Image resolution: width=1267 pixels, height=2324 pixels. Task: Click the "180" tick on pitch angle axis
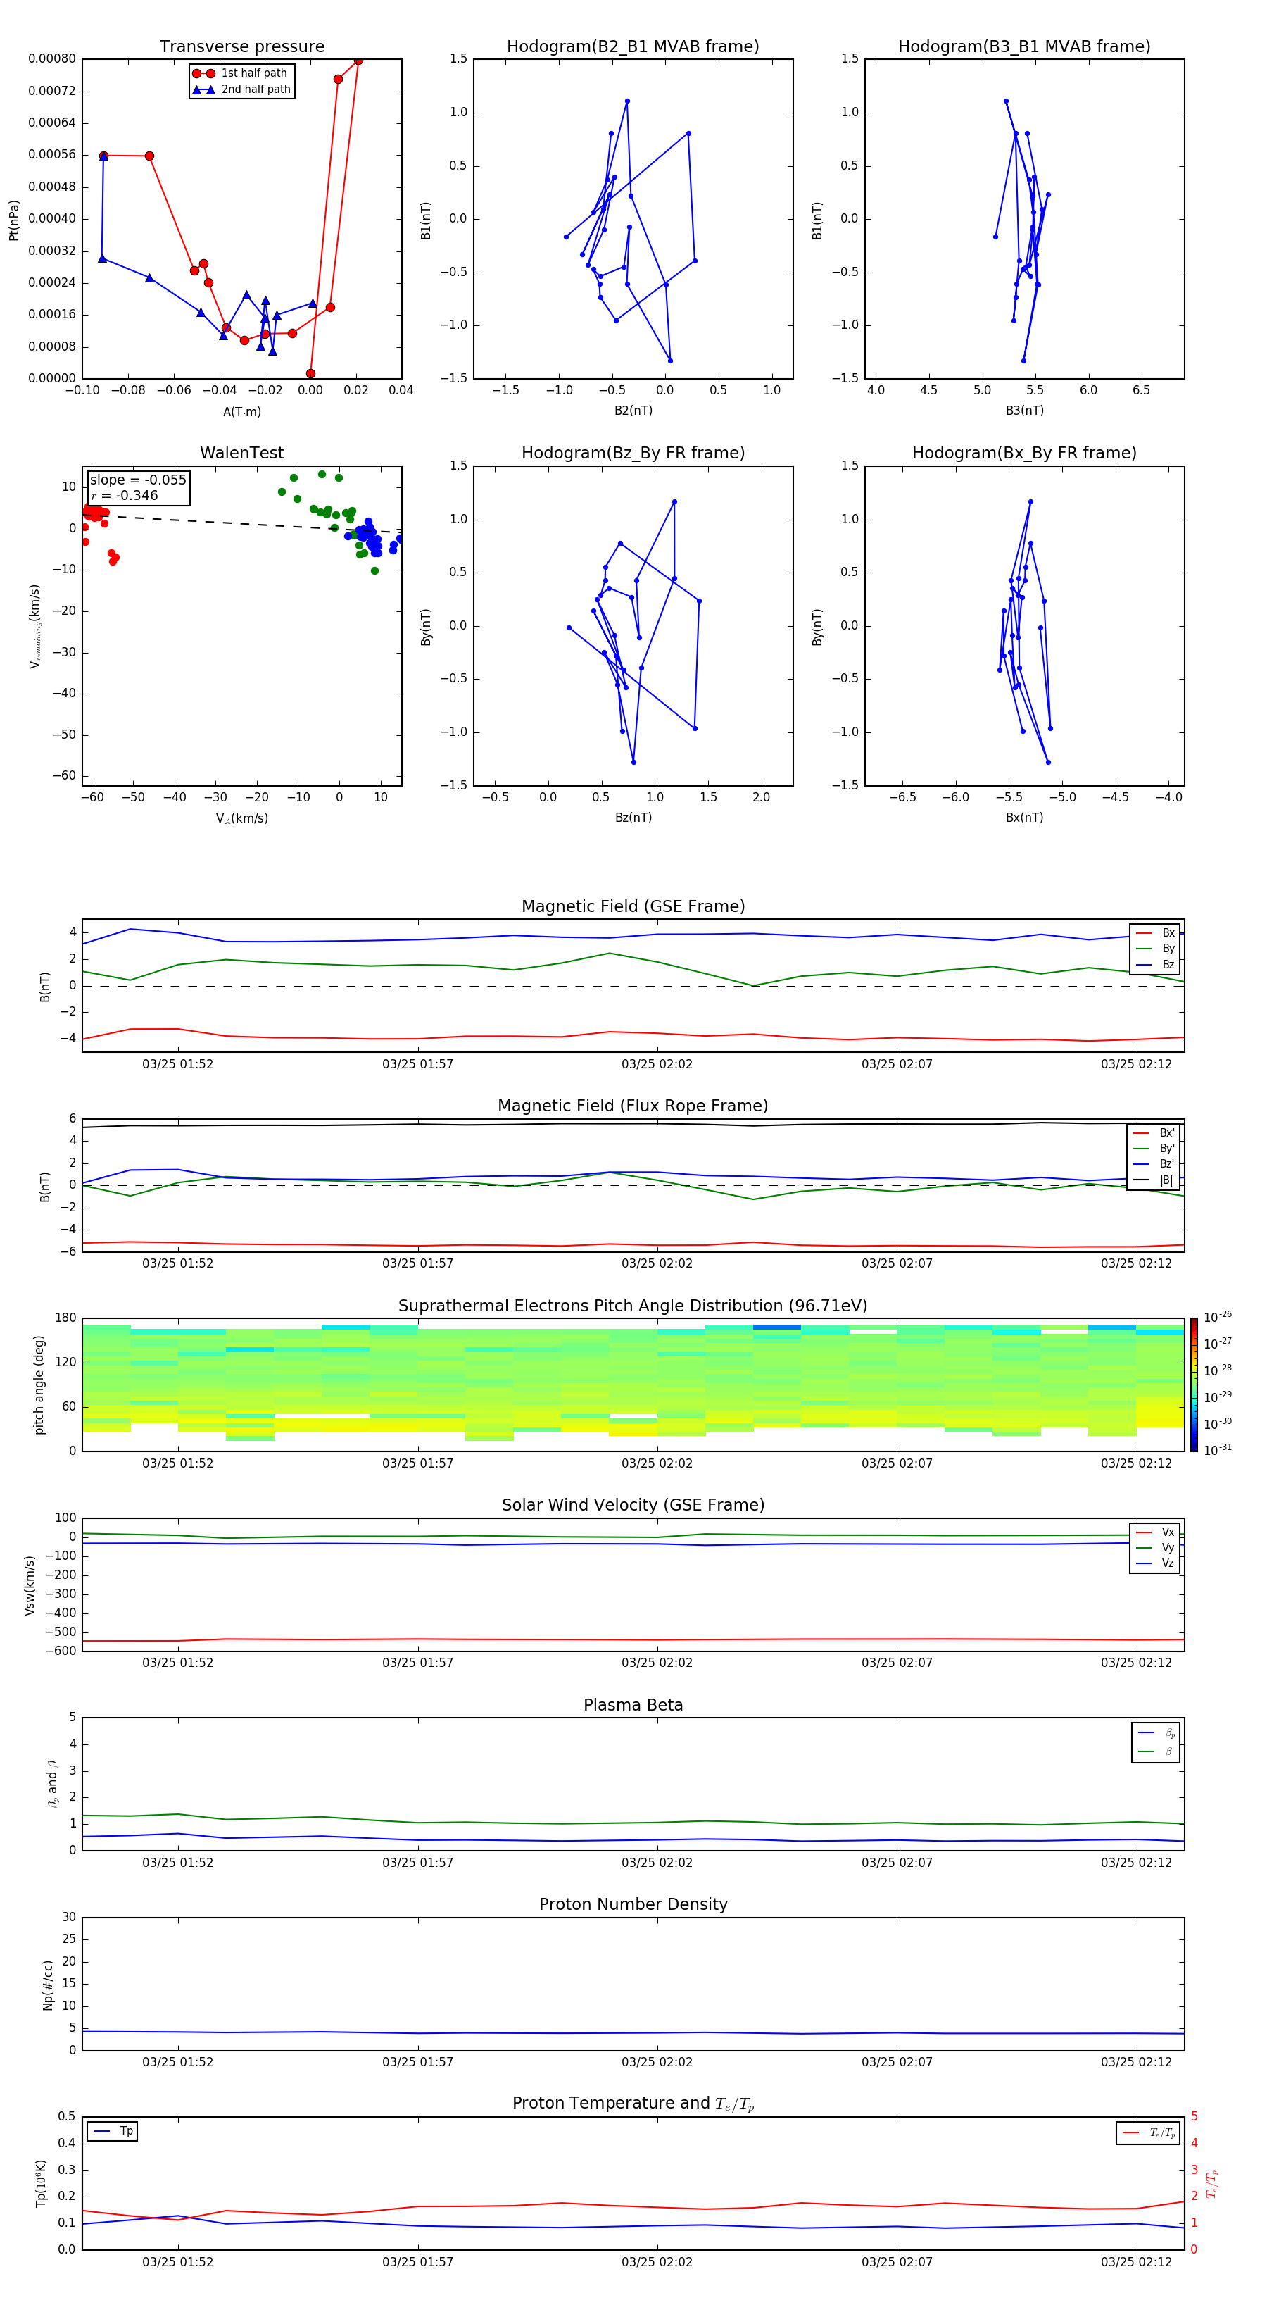click(x=66, y=1318)
